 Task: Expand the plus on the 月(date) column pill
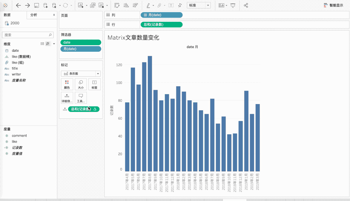145,15
